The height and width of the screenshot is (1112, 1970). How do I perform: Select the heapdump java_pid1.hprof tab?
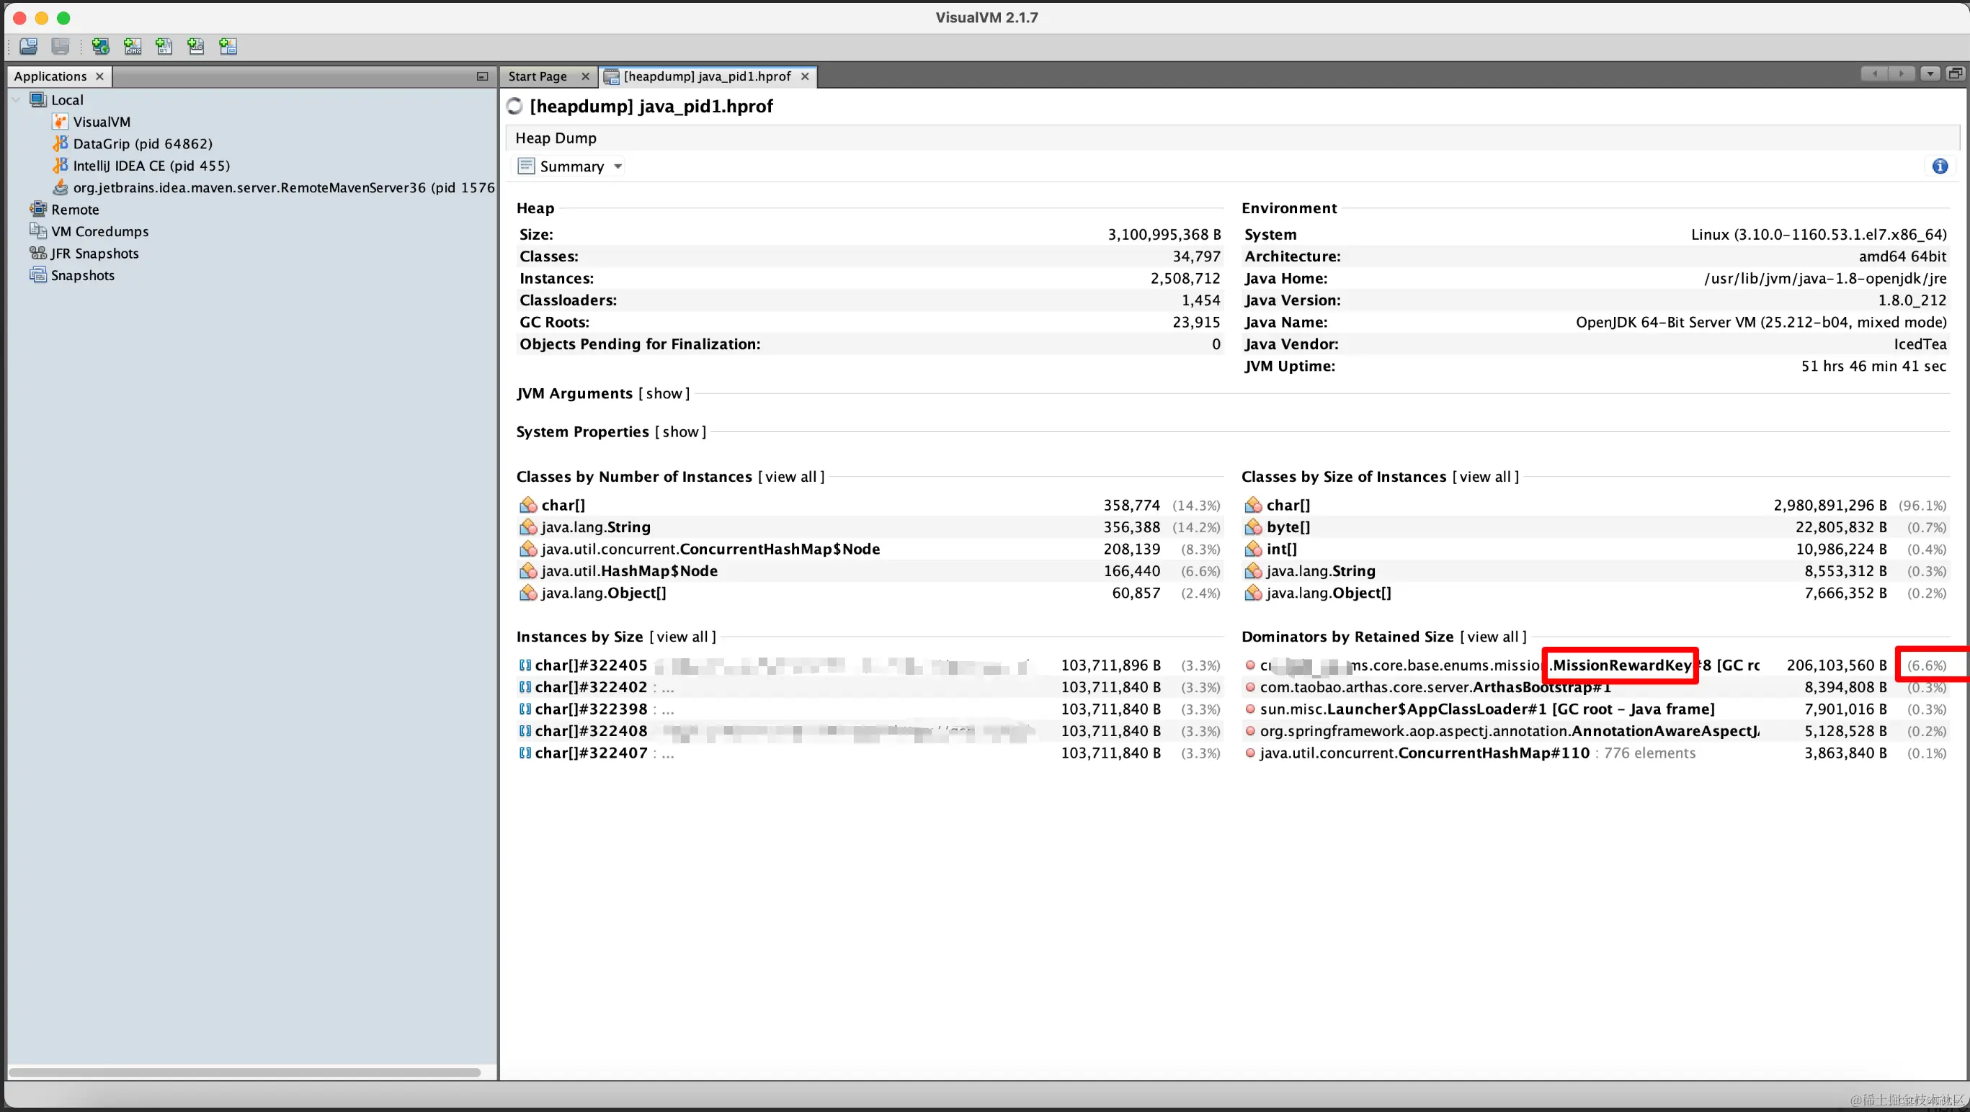pyautogui.click(x=706, y=76)
